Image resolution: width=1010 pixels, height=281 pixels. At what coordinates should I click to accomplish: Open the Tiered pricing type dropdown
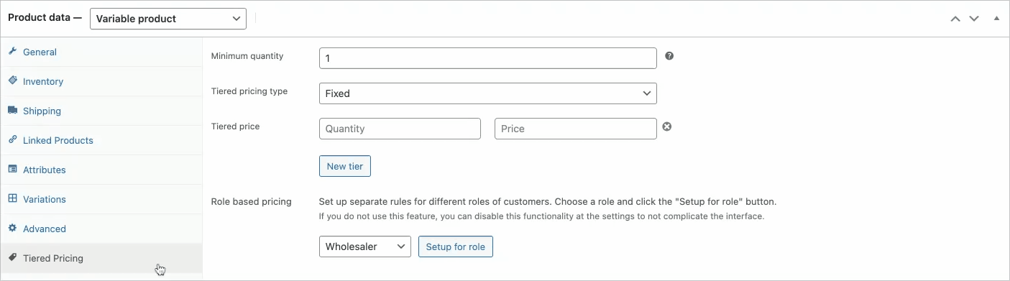(x=487, y=93)
